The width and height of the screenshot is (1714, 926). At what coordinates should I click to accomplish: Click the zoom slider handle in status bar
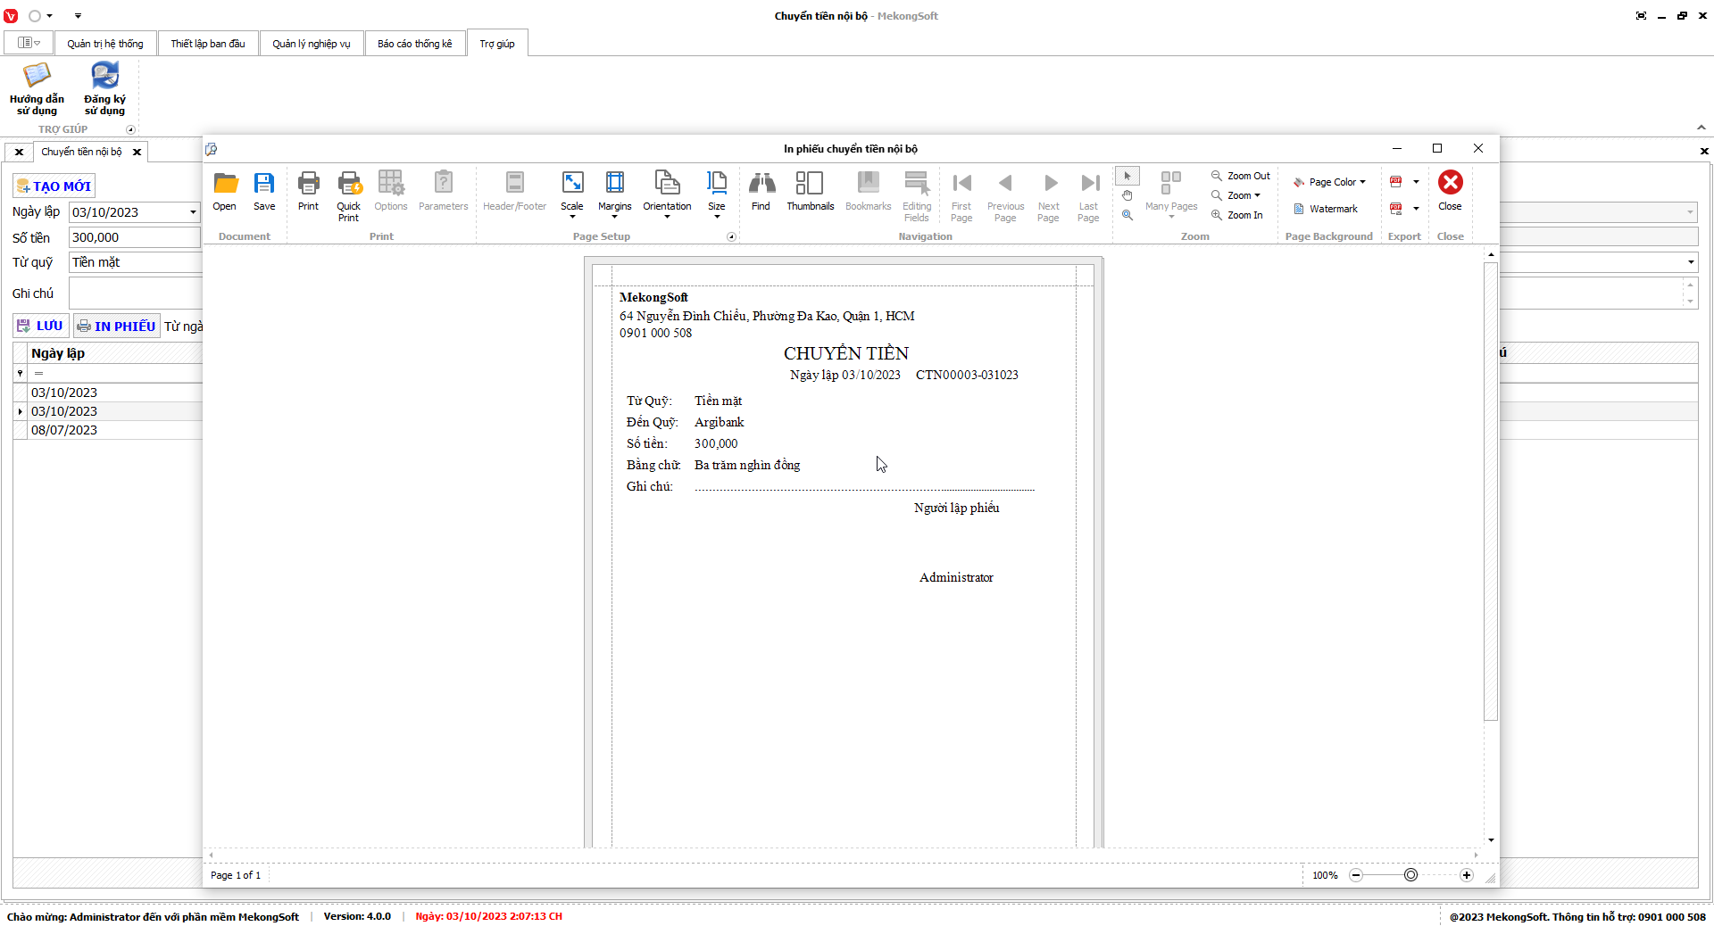pos(1410,875)
